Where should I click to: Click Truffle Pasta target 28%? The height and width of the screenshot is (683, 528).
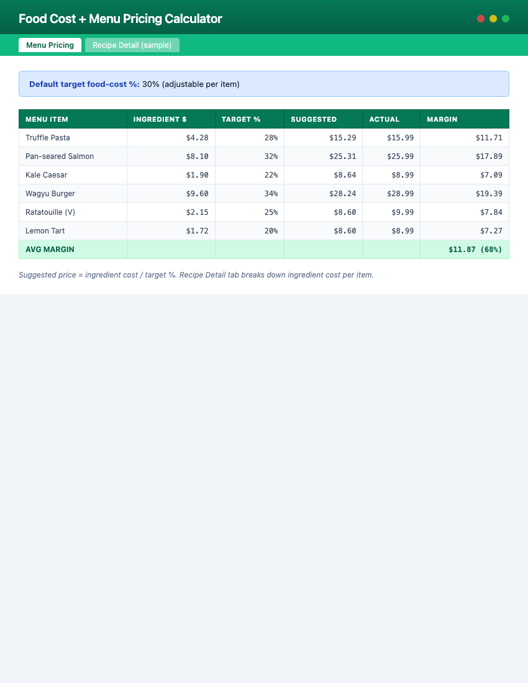click(x=271, y=138)
